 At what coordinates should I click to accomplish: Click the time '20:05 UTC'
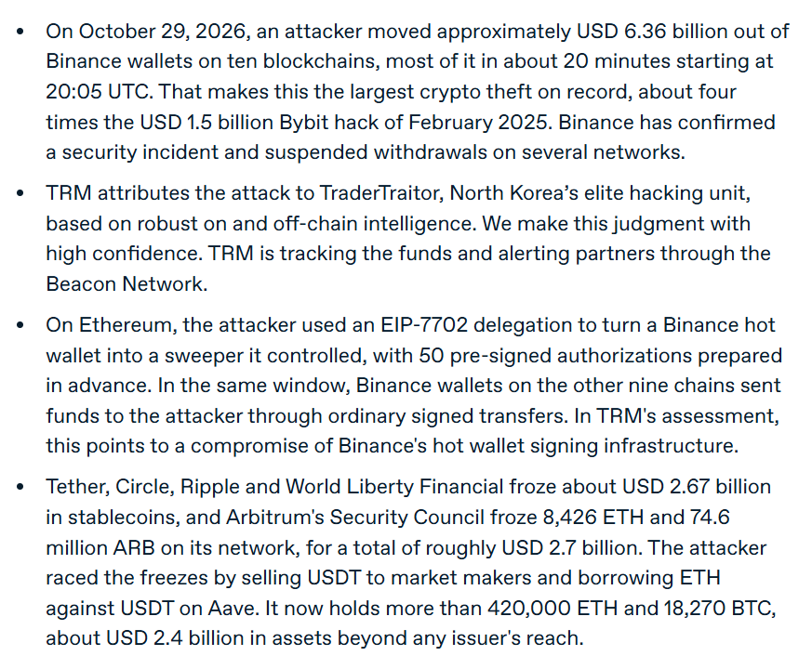coord(99,92)
